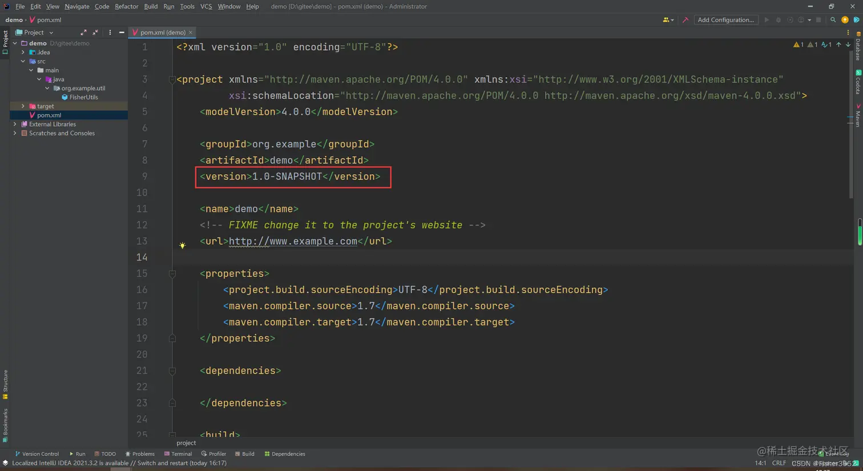Collapse the src folder
863x471 pixels.
point(23,61)
